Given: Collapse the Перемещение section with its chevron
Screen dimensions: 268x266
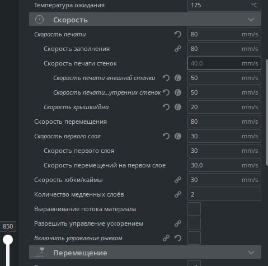Looking at the screenshot, I should click(251, 253).
